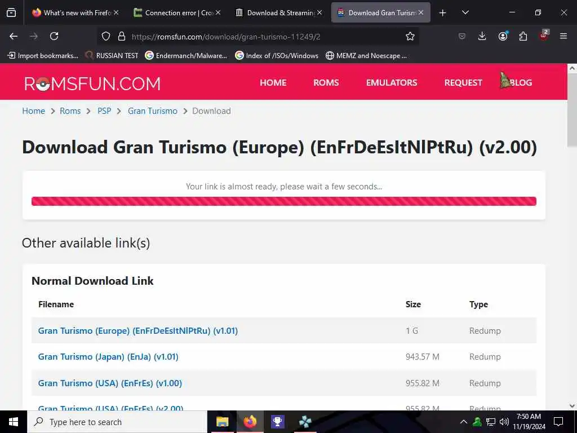Click the tracking protection shield icon
This screenshot has height=433, width=577.
[x=106, y=37]
